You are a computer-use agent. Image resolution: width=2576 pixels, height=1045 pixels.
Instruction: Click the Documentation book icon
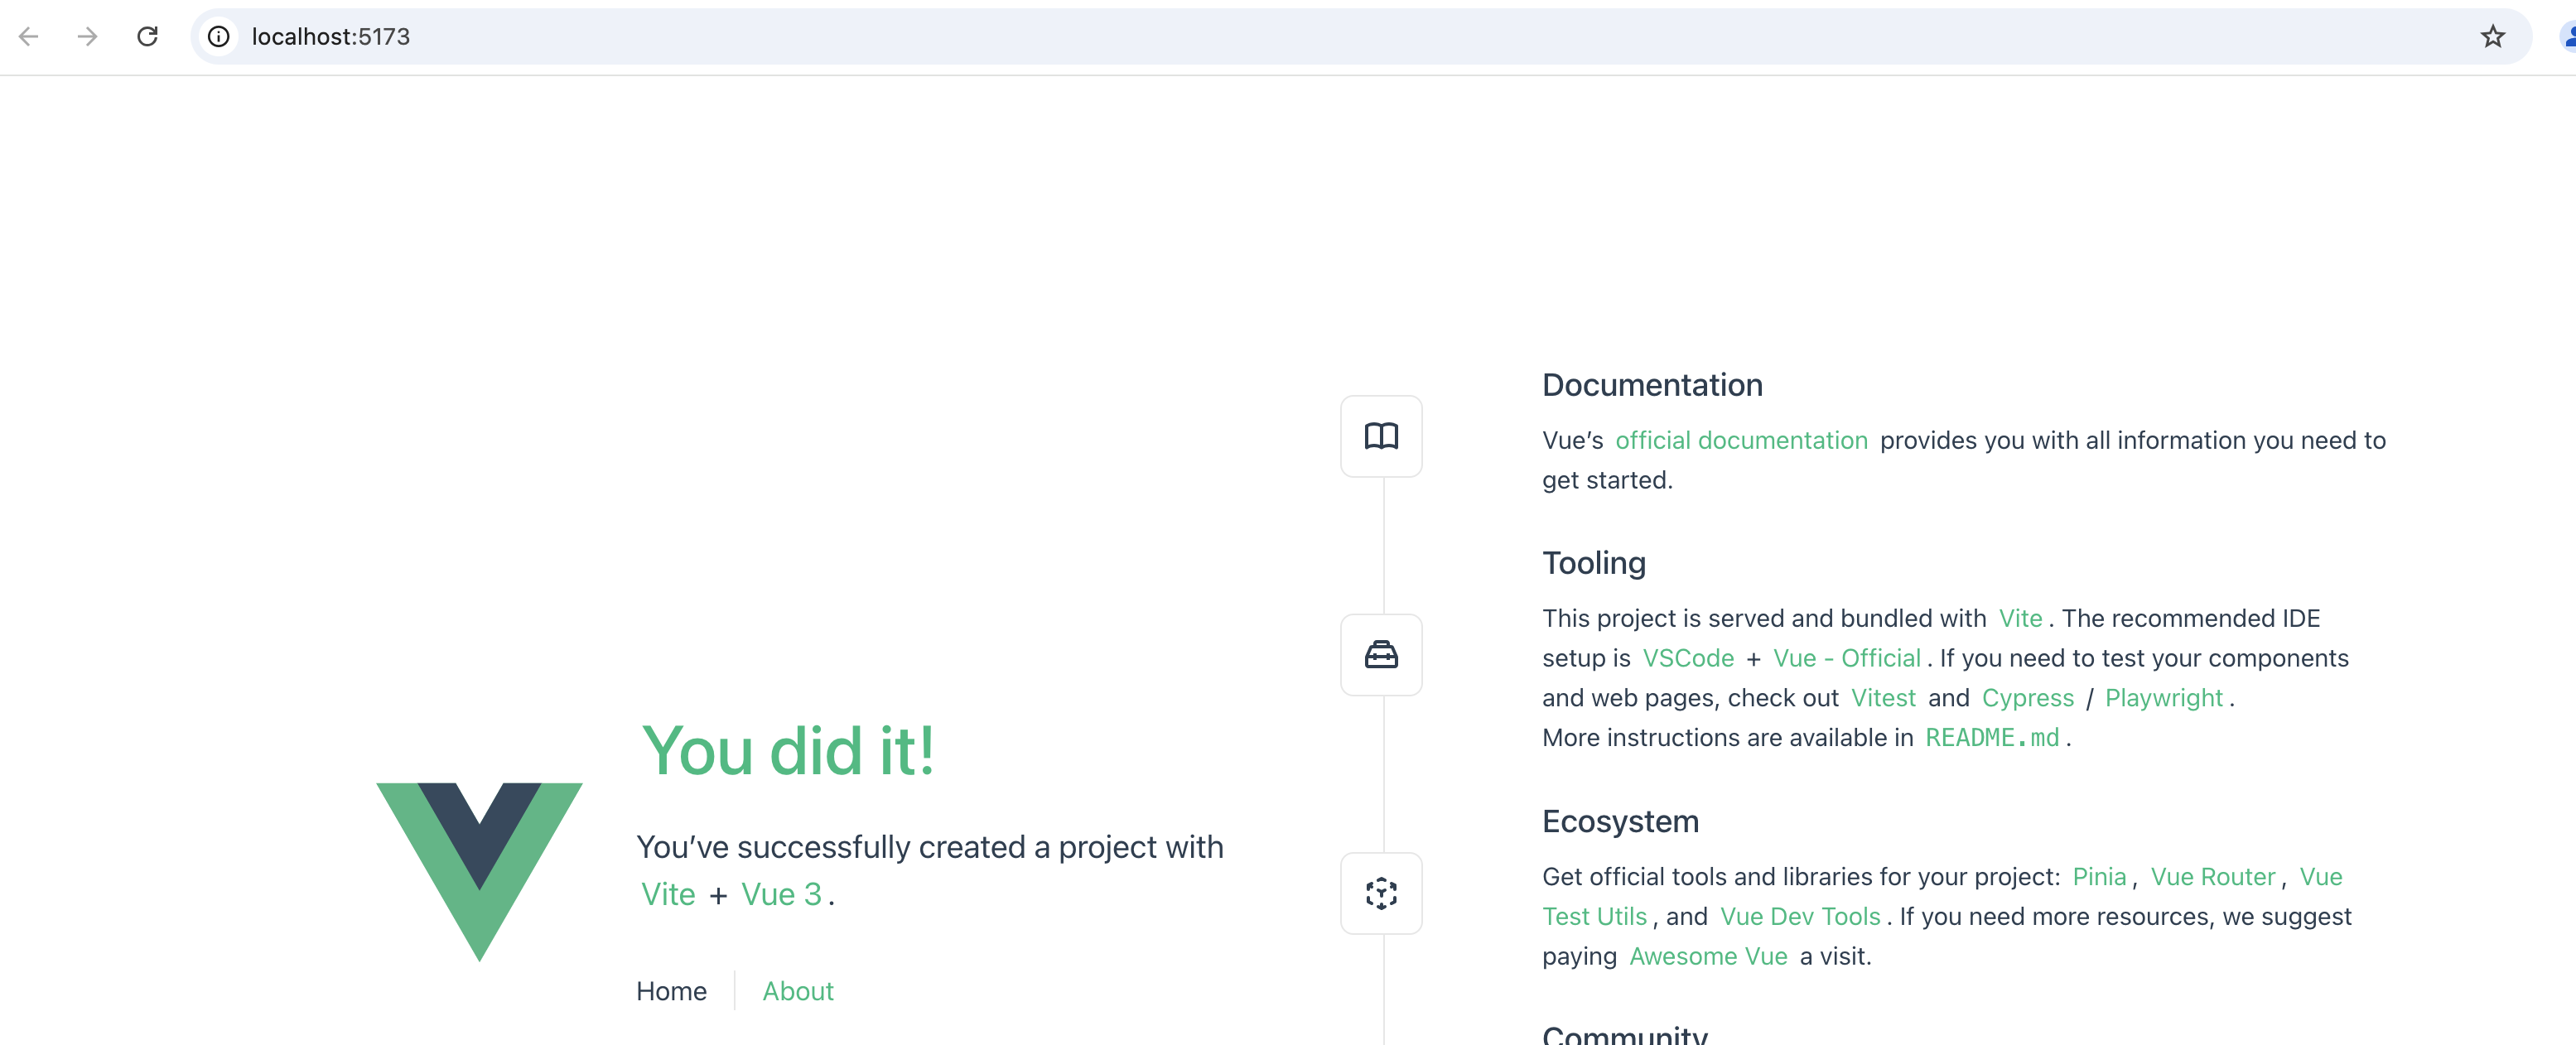click(1381, 436)
